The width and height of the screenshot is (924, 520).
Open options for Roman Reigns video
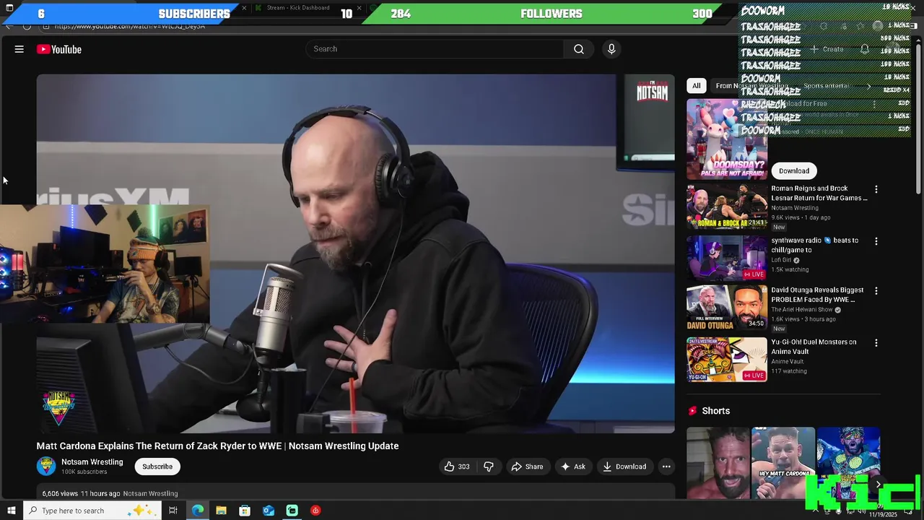coord(876,189)
